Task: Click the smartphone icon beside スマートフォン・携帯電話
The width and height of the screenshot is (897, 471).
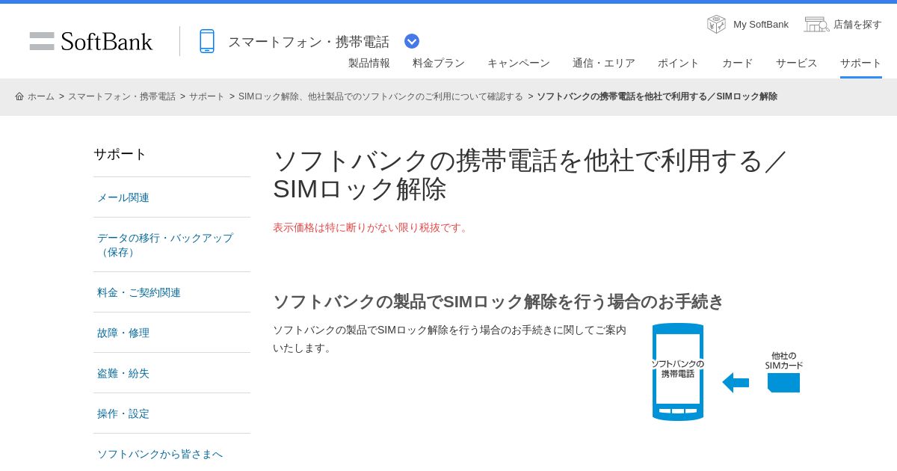Action: pos(207,41)
